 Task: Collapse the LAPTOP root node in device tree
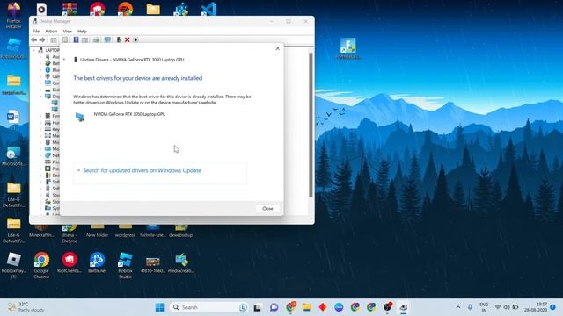coord(34,50)
